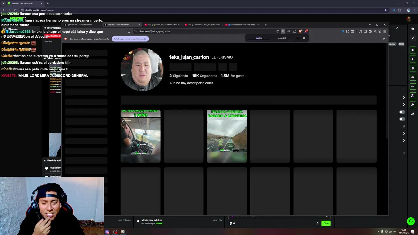Click the three-dots cluster icon in Kick sidebar
The image size is (418, 235).
pyautogui.click(x=413, y=114)
